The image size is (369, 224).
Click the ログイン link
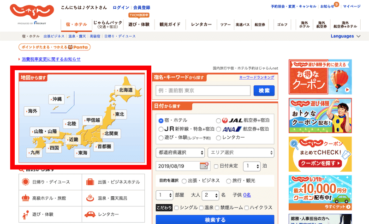click(121, 7)
